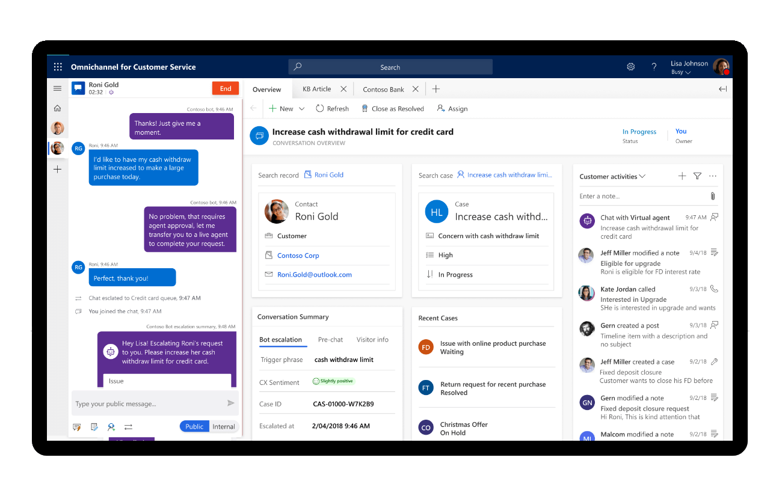Image resolution: width=782 pixels, height=481 pixels.
Task: Select the Pre-chat tab in Conversation Summary
Action: pyautogui.click(x=330, y=339)
